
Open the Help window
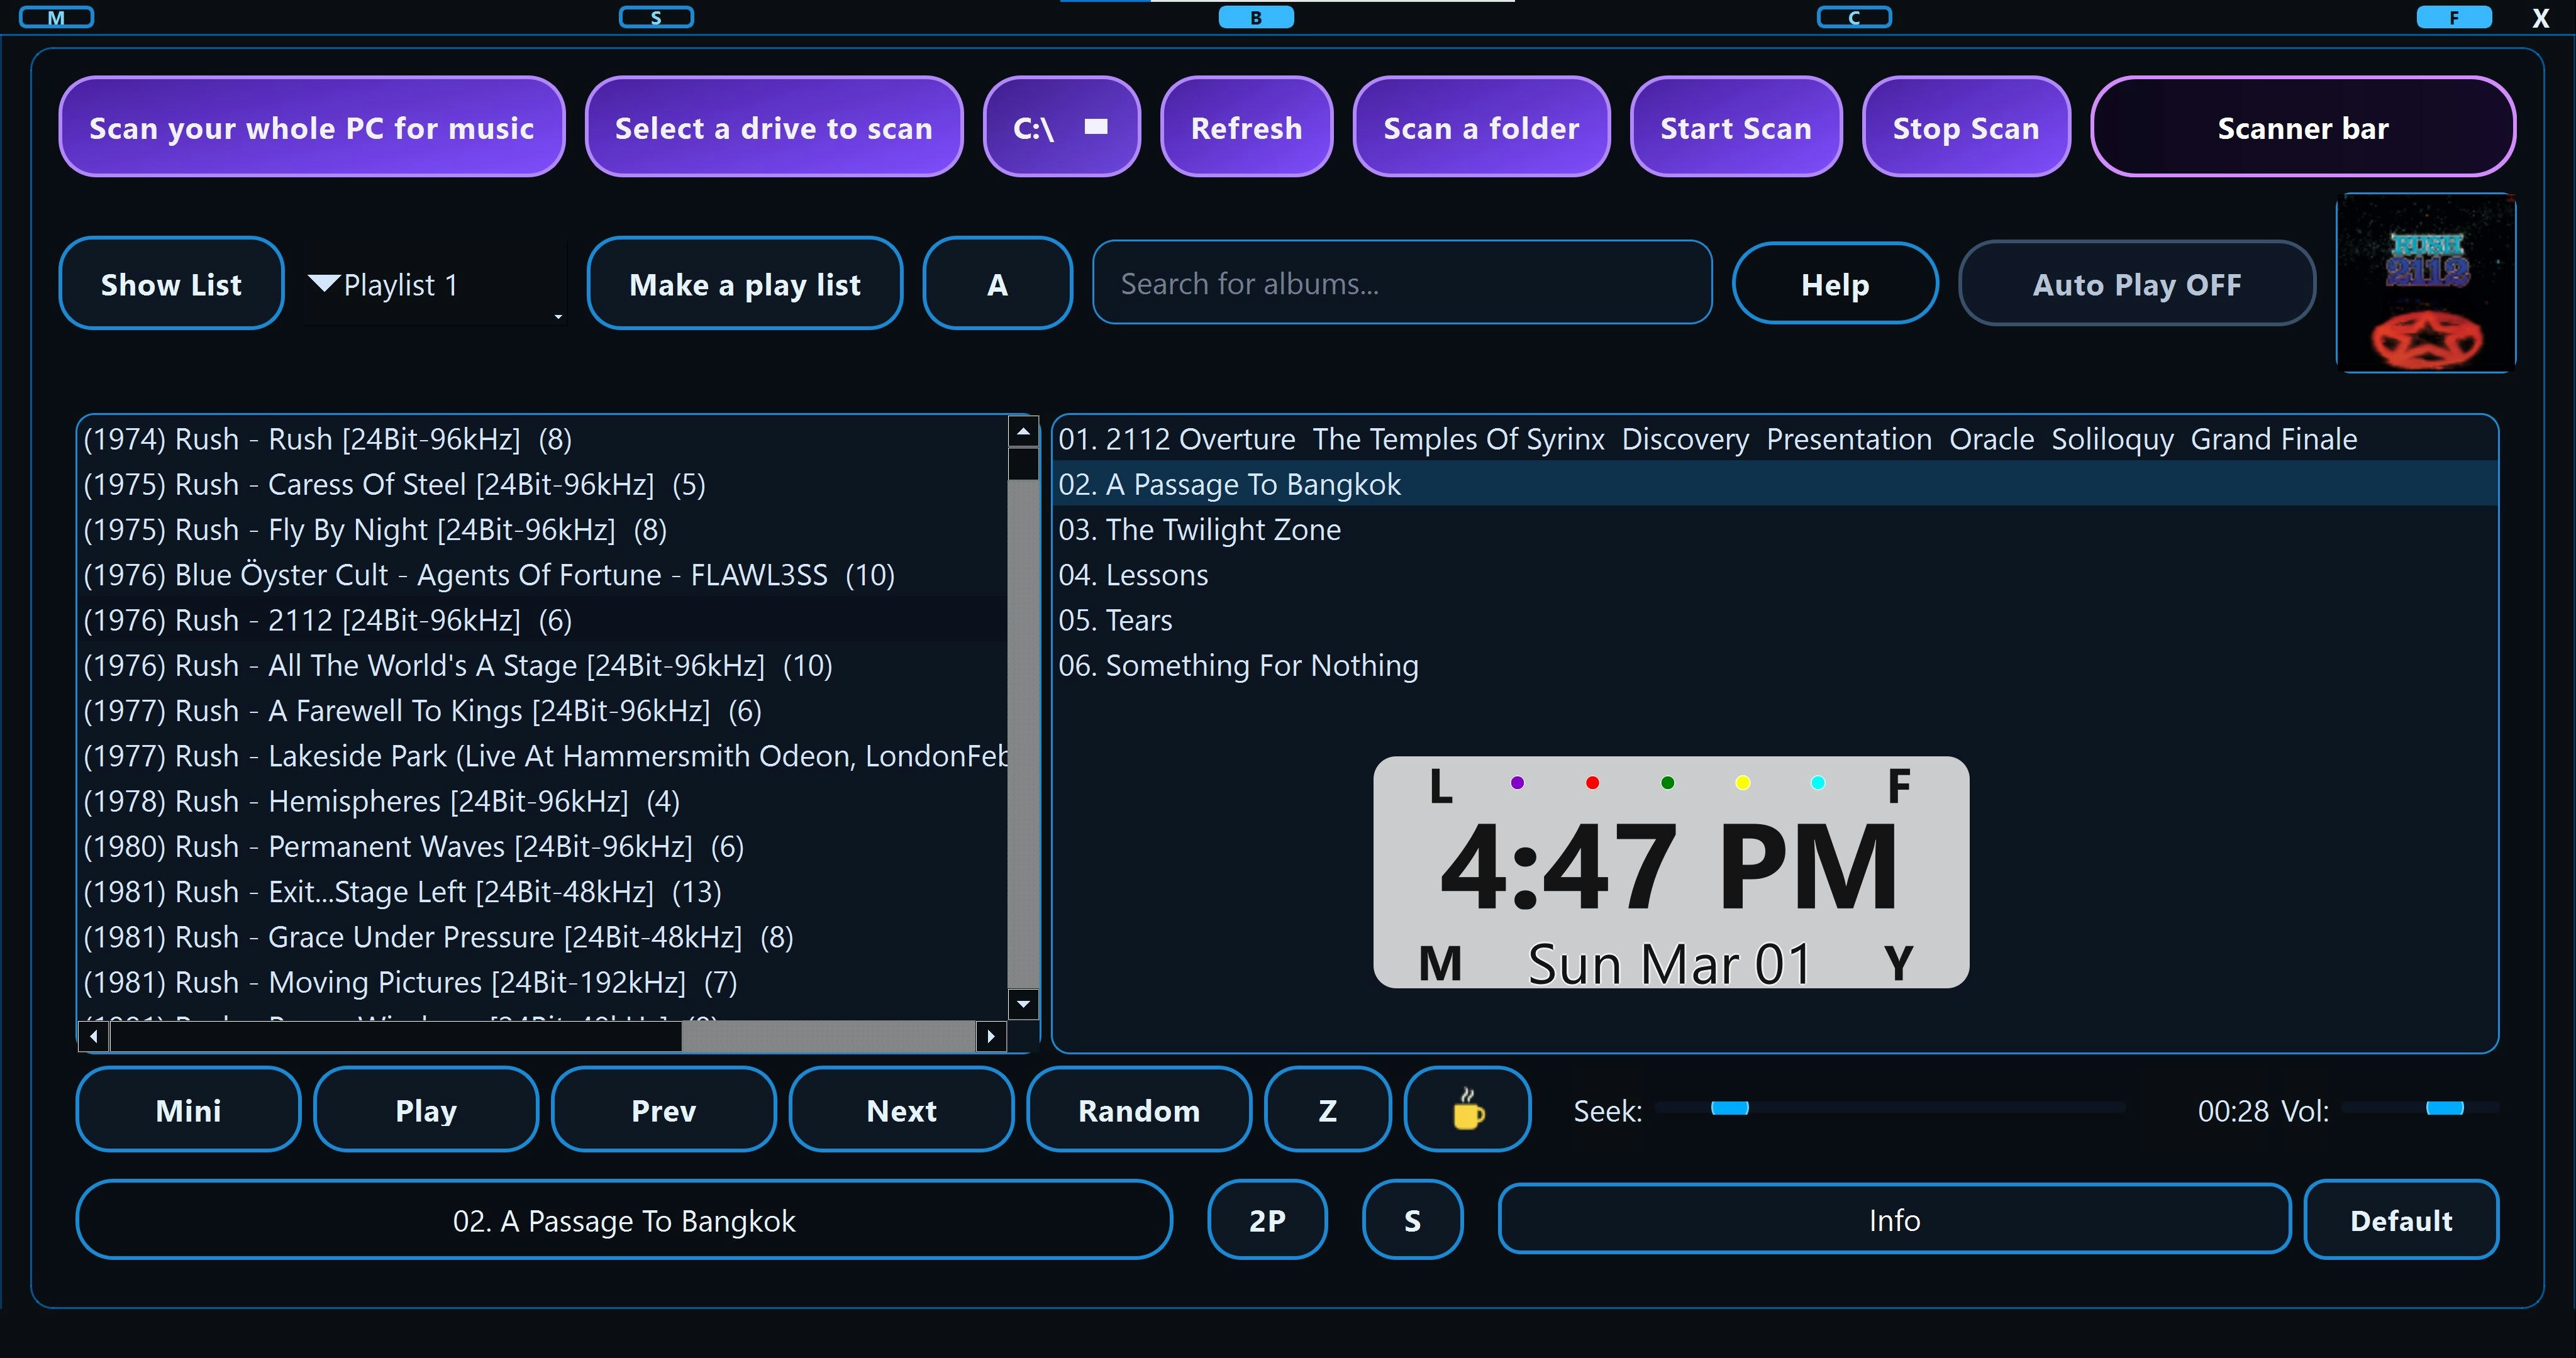[x=1834, y=284]
